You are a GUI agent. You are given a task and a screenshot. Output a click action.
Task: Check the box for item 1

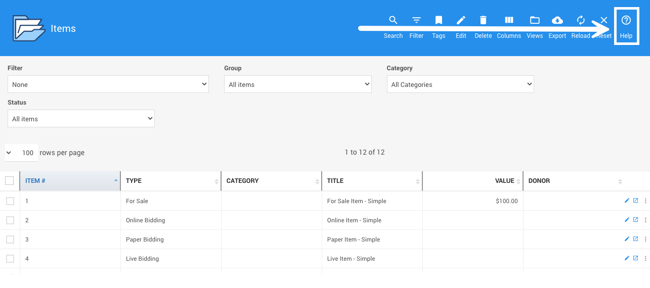(x=10, y=201)
